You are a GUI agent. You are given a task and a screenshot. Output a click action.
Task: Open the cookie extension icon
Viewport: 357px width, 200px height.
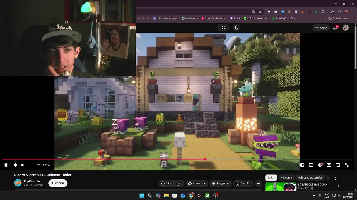coord(289,12)
